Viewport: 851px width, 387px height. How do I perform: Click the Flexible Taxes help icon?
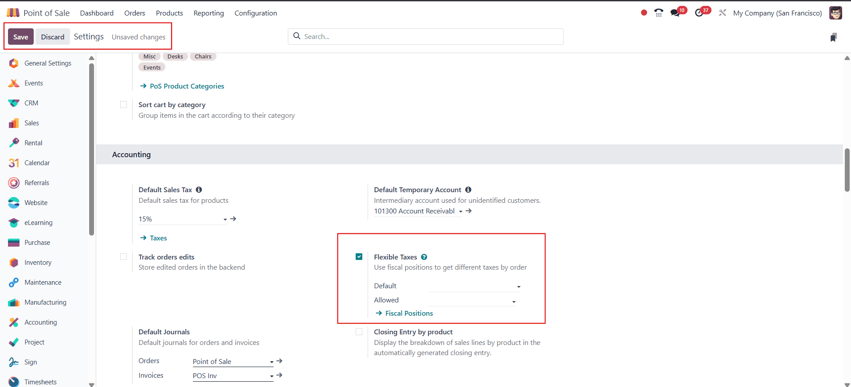[424, 257]
